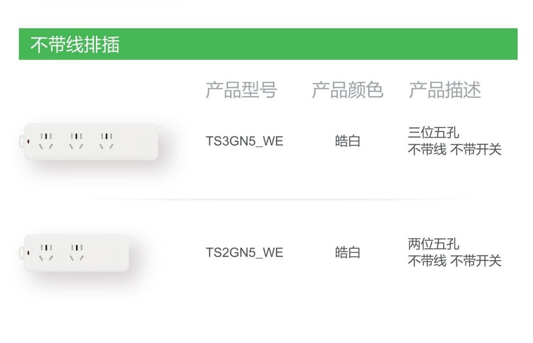Image resolution: width=533 pixels, height=343 pixels.
Task: Click 皓白 color in the TS3GN5_WE row
Action: [x=347, y=141]
